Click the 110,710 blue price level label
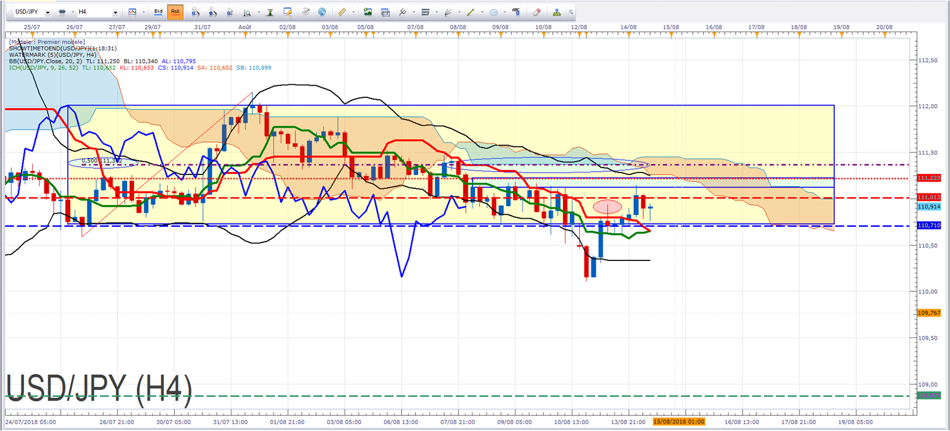This screenshot has width=950, height=431. click(x=928, y=226)
